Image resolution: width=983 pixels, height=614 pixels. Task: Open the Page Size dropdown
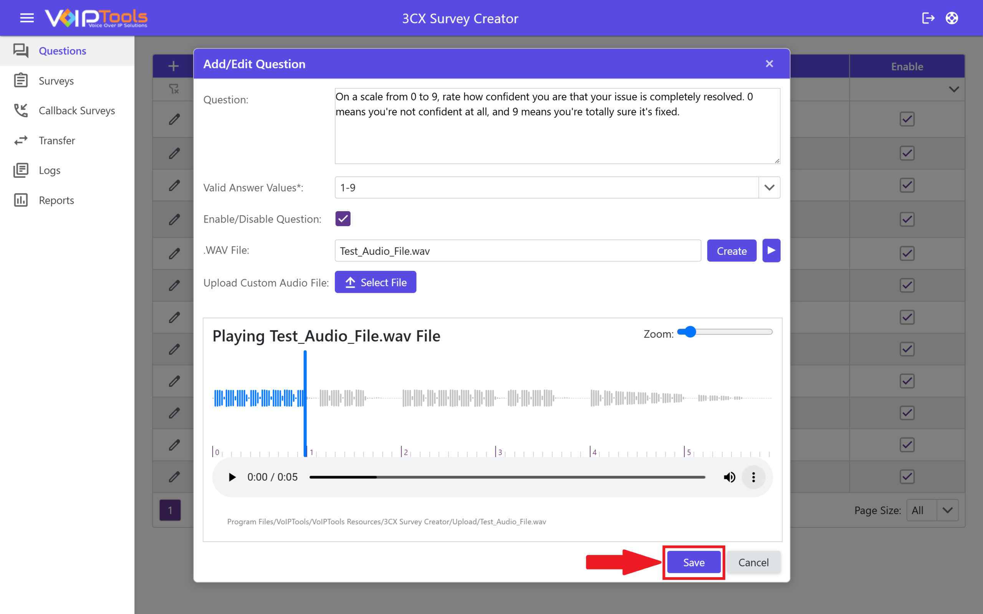pos(947,510)
